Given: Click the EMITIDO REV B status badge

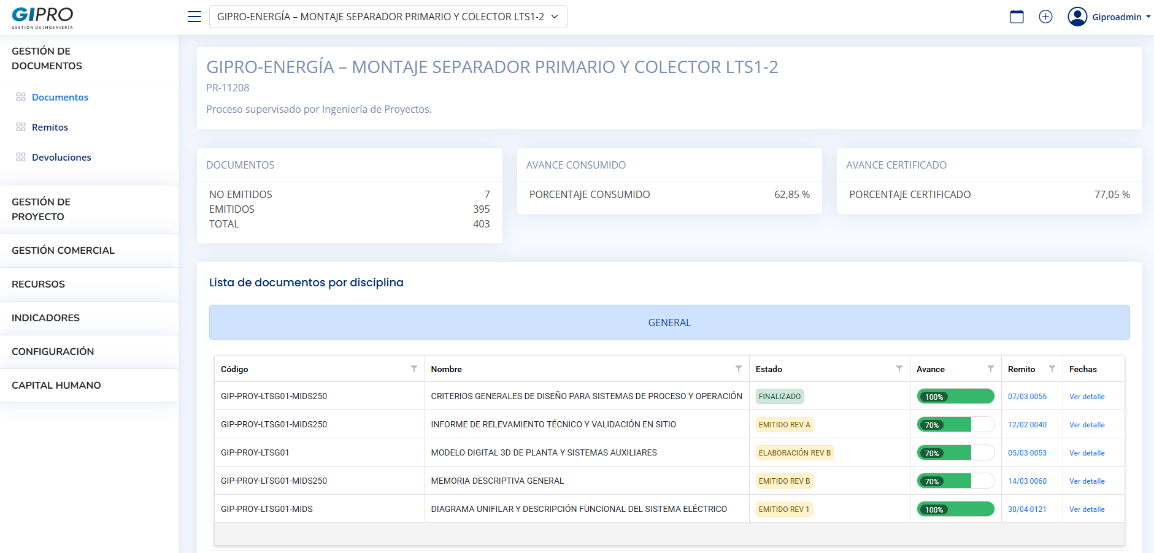Looking at the screenshot, I should pyautogui.click(x=784, y=481).
